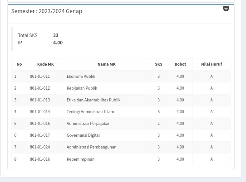Click the SKS value 3 for Administrasi Pembangunan
This screenshot has width=246, height=182.
(x=158, y=147)
